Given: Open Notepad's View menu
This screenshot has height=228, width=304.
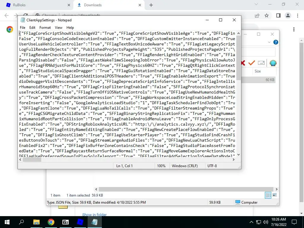Looking at the screenshot, I should point(58,28).
